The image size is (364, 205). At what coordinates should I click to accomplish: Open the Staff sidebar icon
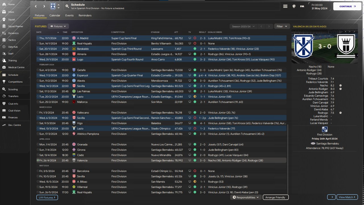tap(4, 54)
